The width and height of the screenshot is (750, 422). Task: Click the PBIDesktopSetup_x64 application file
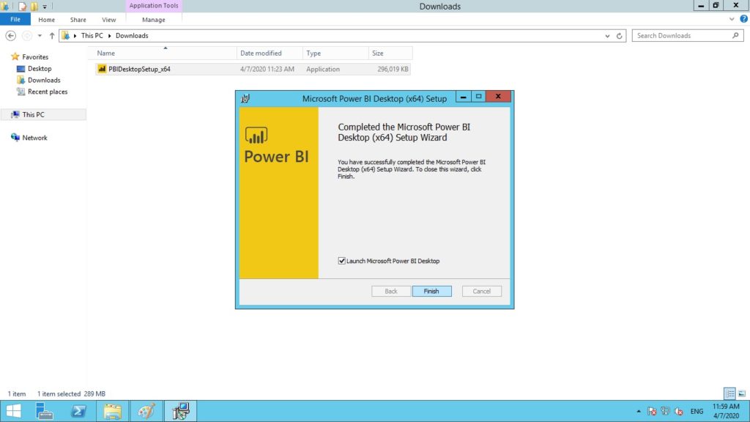pyautogui.click(x=134, y=69)
